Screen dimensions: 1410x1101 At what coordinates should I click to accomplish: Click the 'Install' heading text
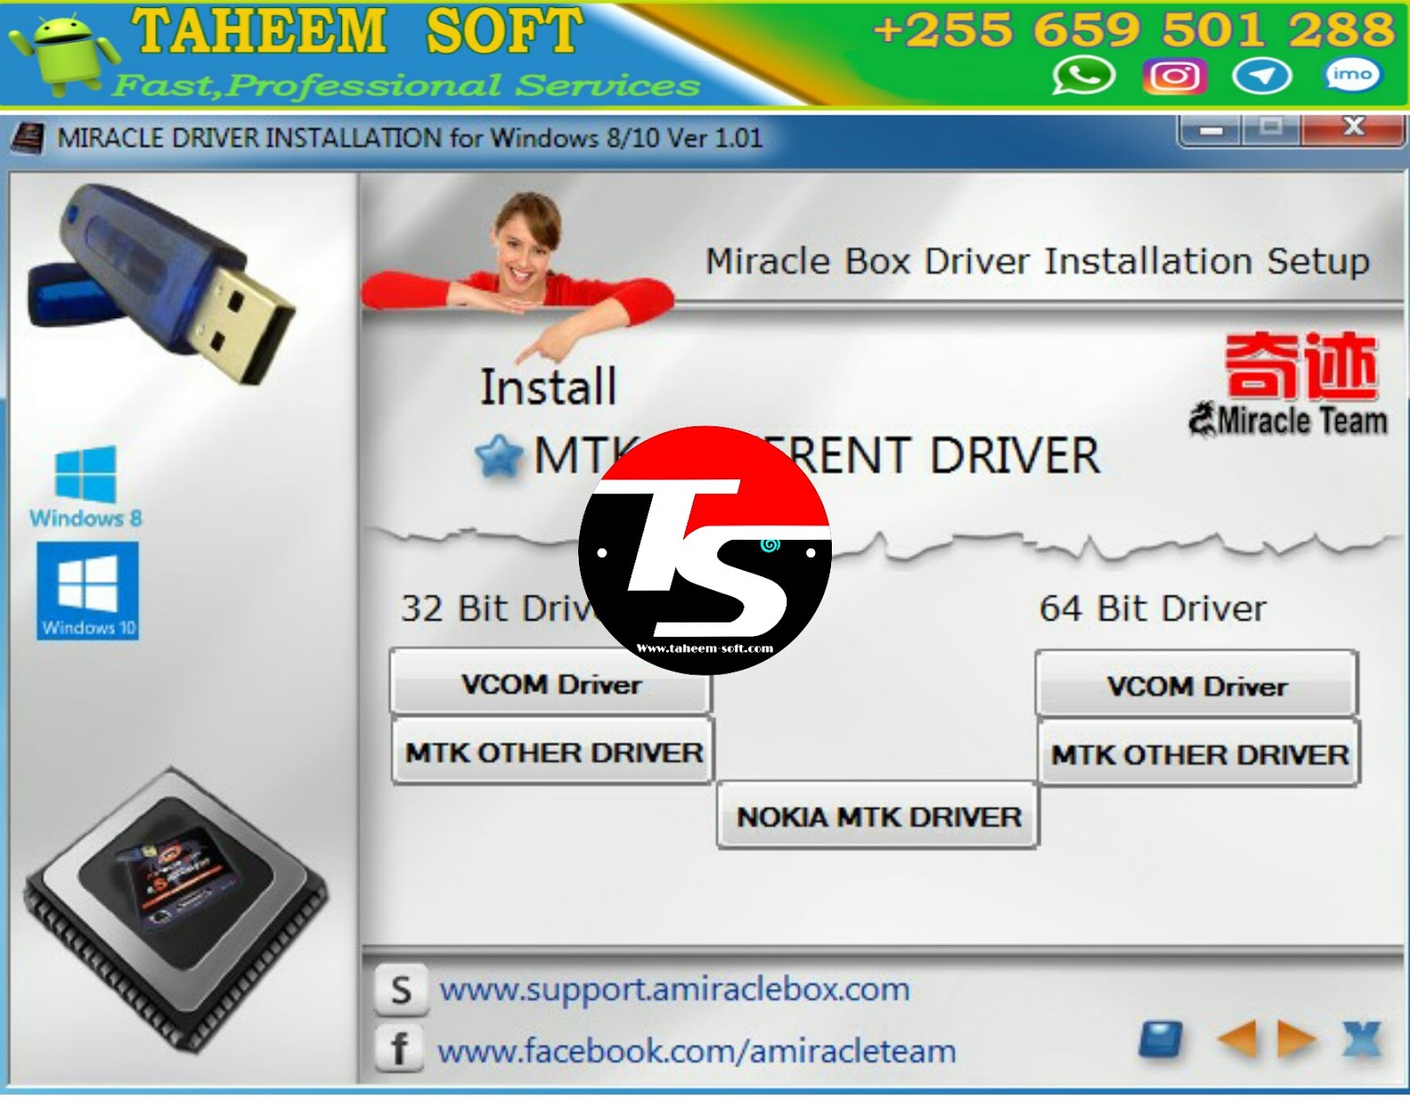pos(548,388)
